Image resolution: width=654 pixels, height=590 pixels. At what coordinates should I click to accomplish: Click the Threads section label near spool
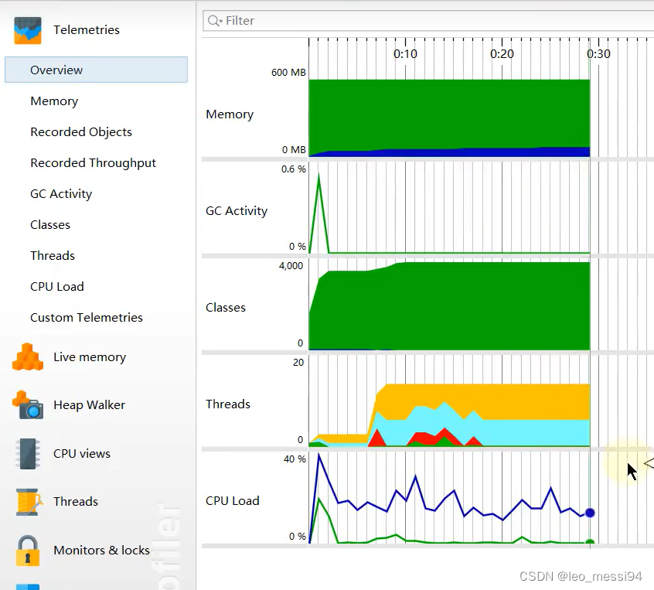pos(76,501)
